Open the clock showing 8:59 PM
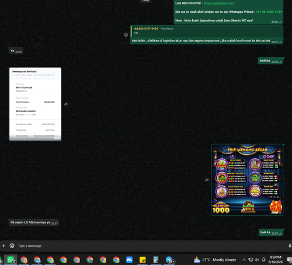The image size is (292, 265). point(275,260)
